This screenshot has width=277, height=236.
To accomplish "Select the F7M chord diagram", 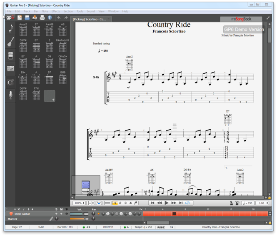I will (36, 94).
